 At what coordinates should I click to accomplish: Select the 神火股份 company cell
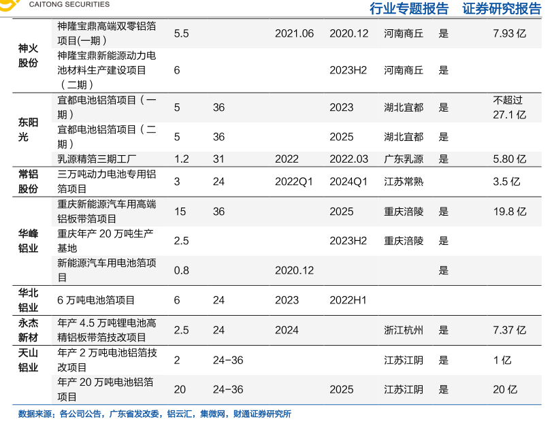click(x=28, y=56)
